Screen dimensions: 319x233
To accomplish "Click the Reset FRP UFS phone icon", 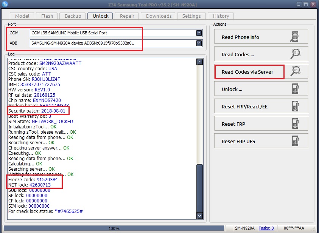I will tap(296, 141).
